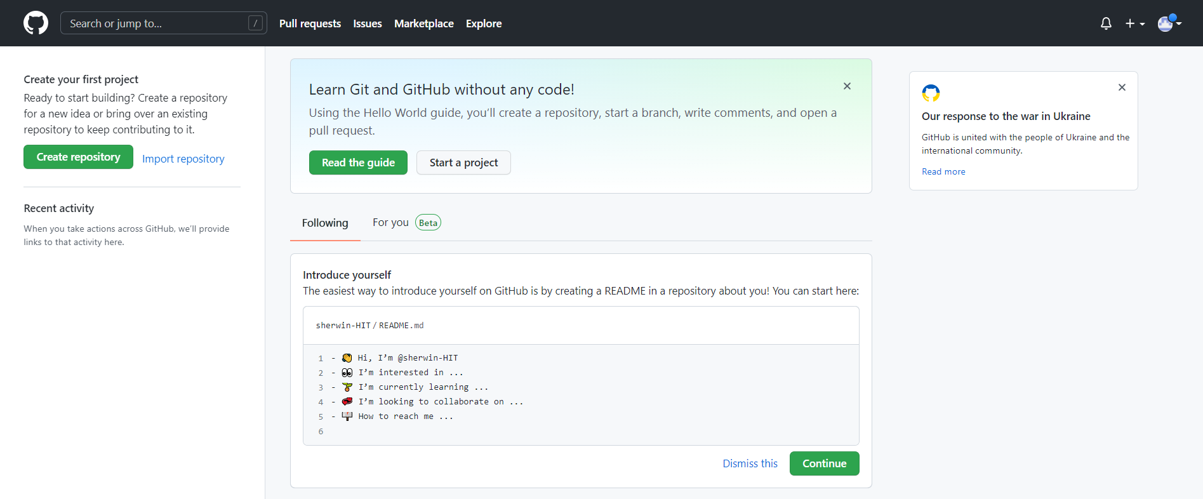Image resolution: width=1203 pixels, height=499 pixels.
Task: Select the Following feed tab
Action: [325, 223]
